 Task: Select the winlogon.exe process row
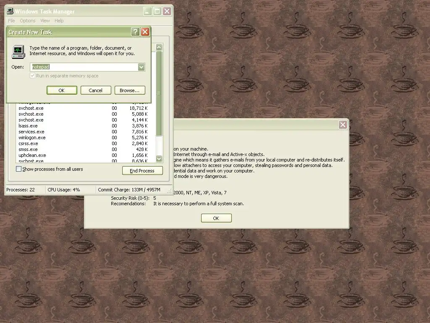click(x=86, y=138)
